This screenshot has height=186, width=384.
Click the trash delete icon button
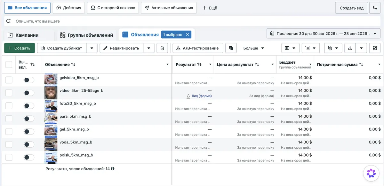pos(162,48)
